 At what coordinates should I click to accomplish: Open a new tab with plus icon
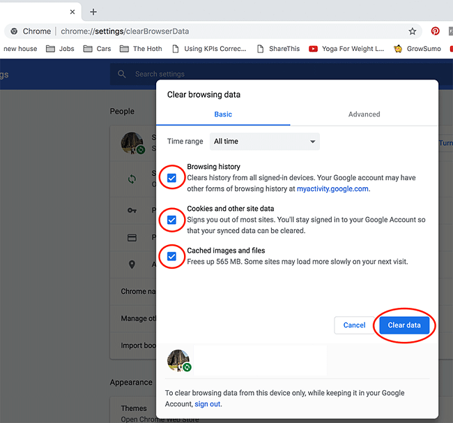pyautogui.click(x=93, y=12)
